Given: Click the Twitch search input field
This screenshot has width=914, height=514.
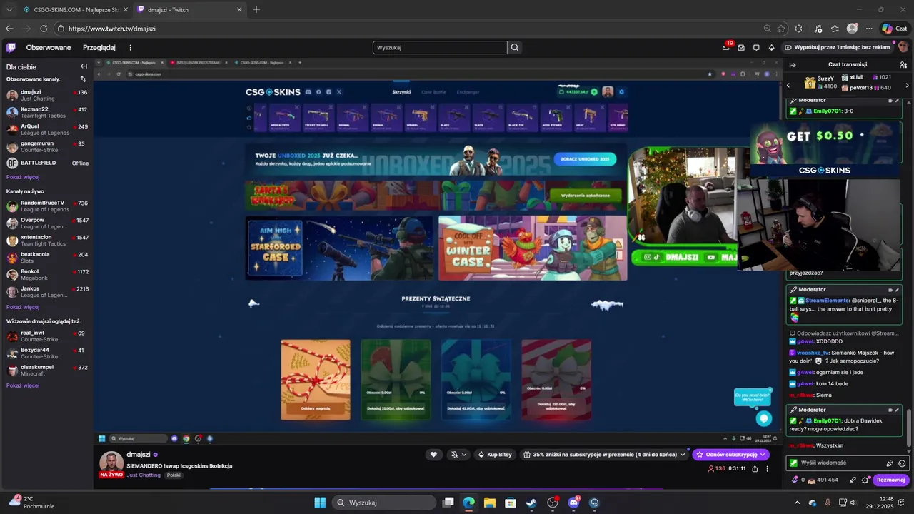Looking at the screenshot, I should [440, 48].
